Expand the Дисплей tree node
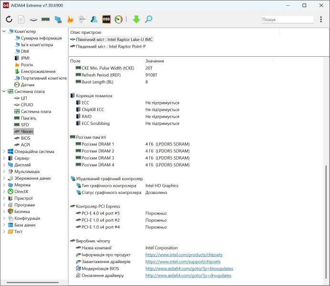330x286 pixels. tap(4, 165)
